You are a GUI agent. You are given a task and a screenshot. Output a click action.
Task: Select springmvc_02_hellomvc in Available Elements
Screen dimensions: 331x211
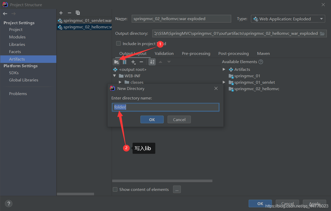[x=254, y=89]
